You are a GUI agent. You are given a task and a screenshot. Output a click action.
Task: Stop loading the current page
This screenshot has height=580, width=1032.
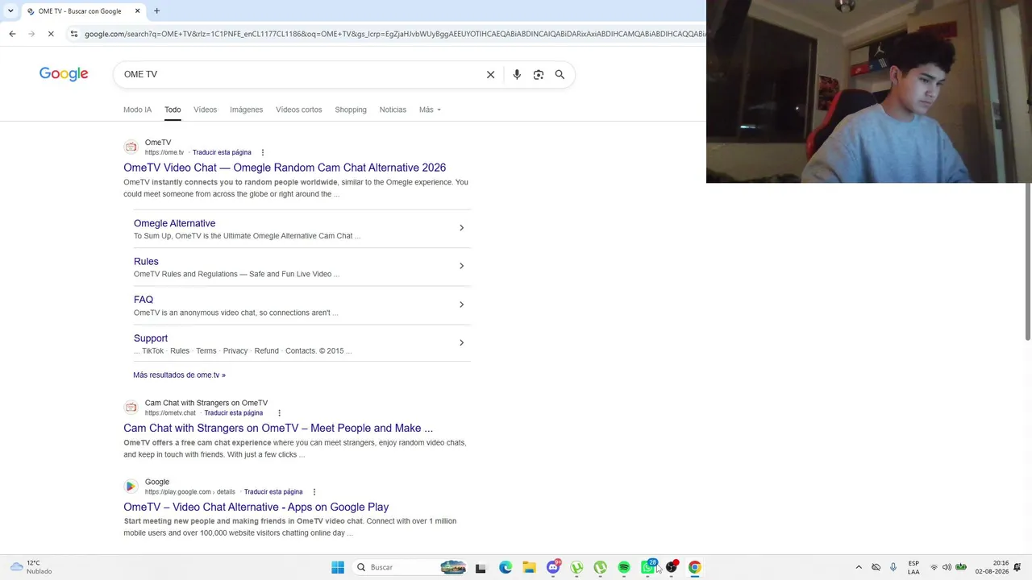pos(51,34)
